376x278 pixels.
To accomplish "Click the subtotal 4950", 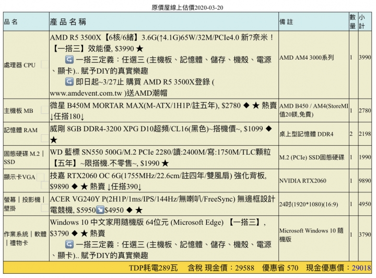I will point(365,204).
